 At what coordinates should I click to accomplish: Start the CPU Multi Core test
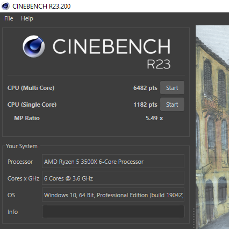tap(172, 88)
